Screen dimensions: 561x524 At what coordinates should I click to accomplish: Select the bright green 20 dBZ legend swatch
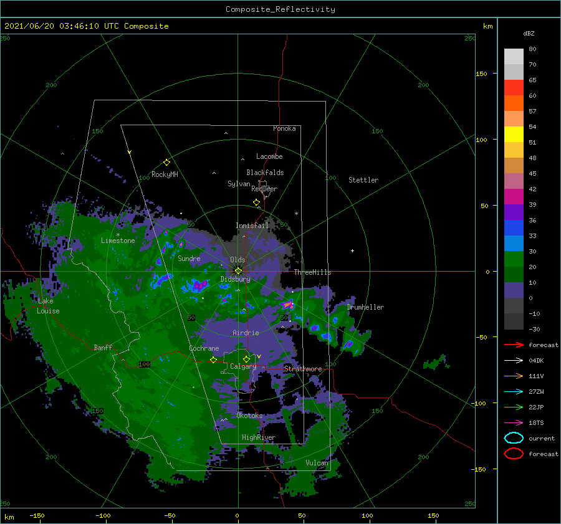point(514,259)
